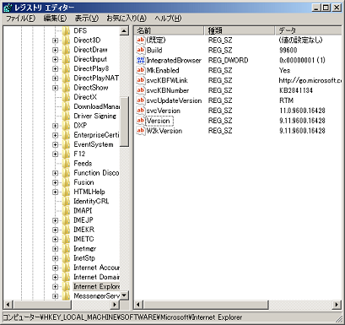
Task: Select the EnterpriseCerti tree key
Action: coord(96,135)
